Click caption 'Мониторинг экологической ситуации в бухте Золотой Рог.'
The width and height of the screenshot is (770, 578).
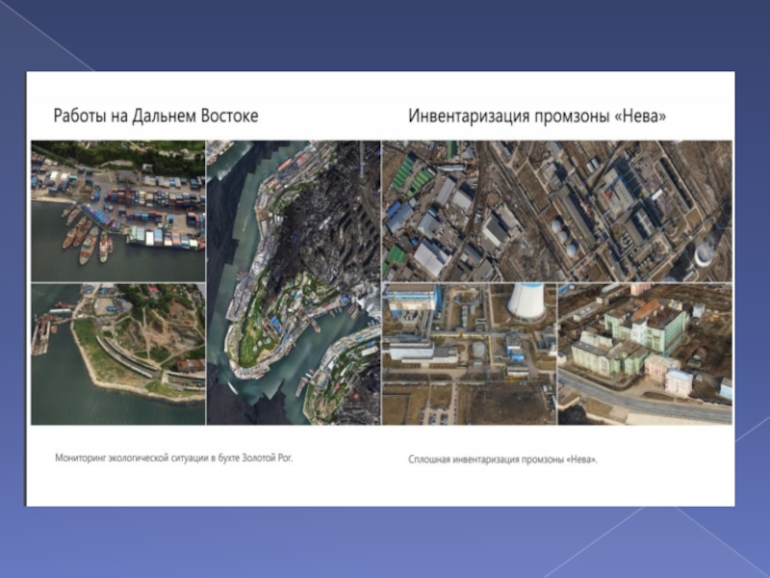(174, 459)
